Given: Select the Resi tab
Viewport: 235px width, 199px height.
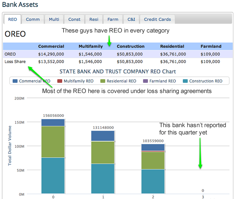Looking at the screenshot, I should coord(94,19).
